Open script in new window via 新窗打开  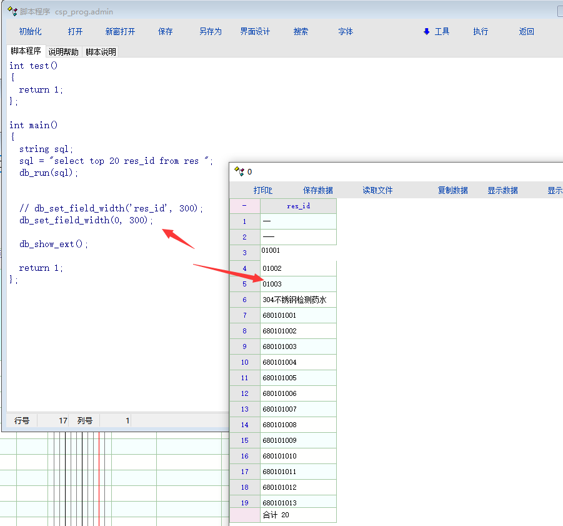coord(120,31)
